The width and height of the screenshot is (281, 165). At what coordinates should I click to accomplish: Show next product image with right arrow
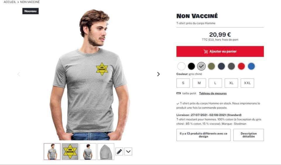coord(158,74)
